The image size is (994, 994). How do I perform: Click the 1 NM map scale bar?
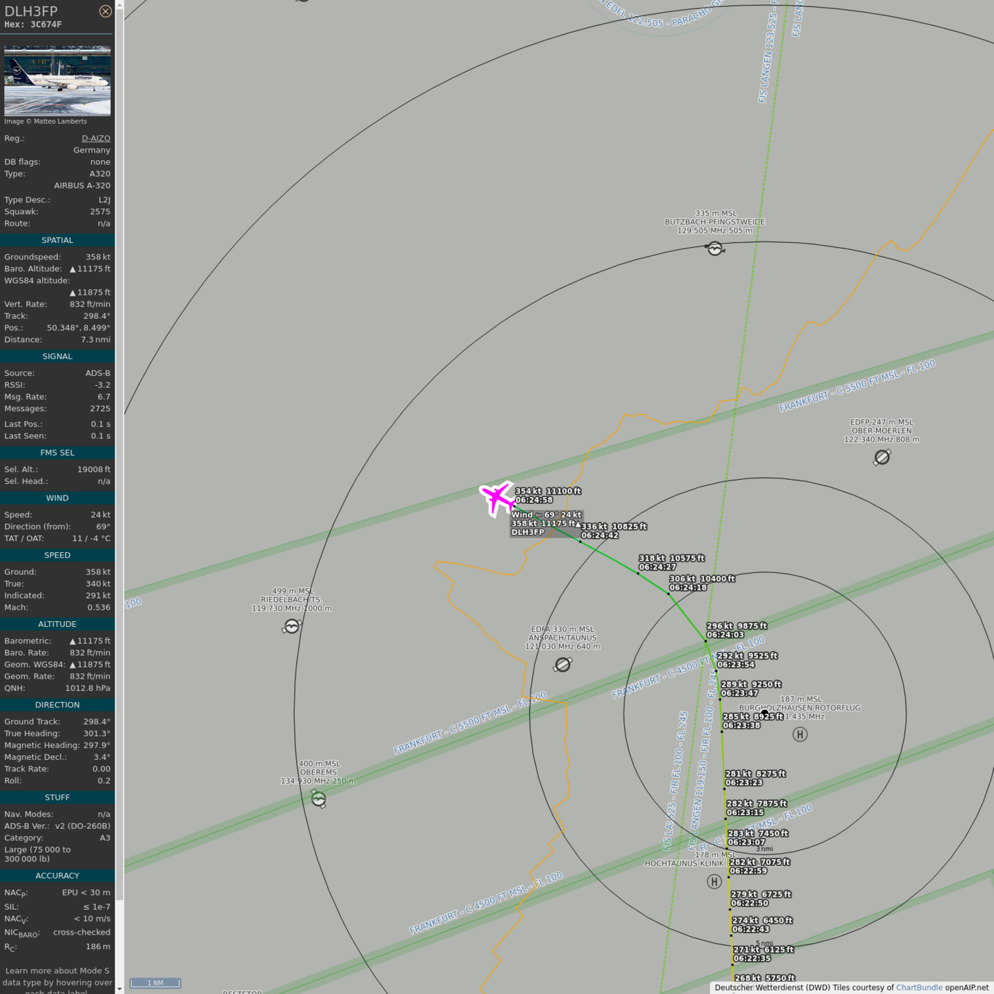(155, 983)
